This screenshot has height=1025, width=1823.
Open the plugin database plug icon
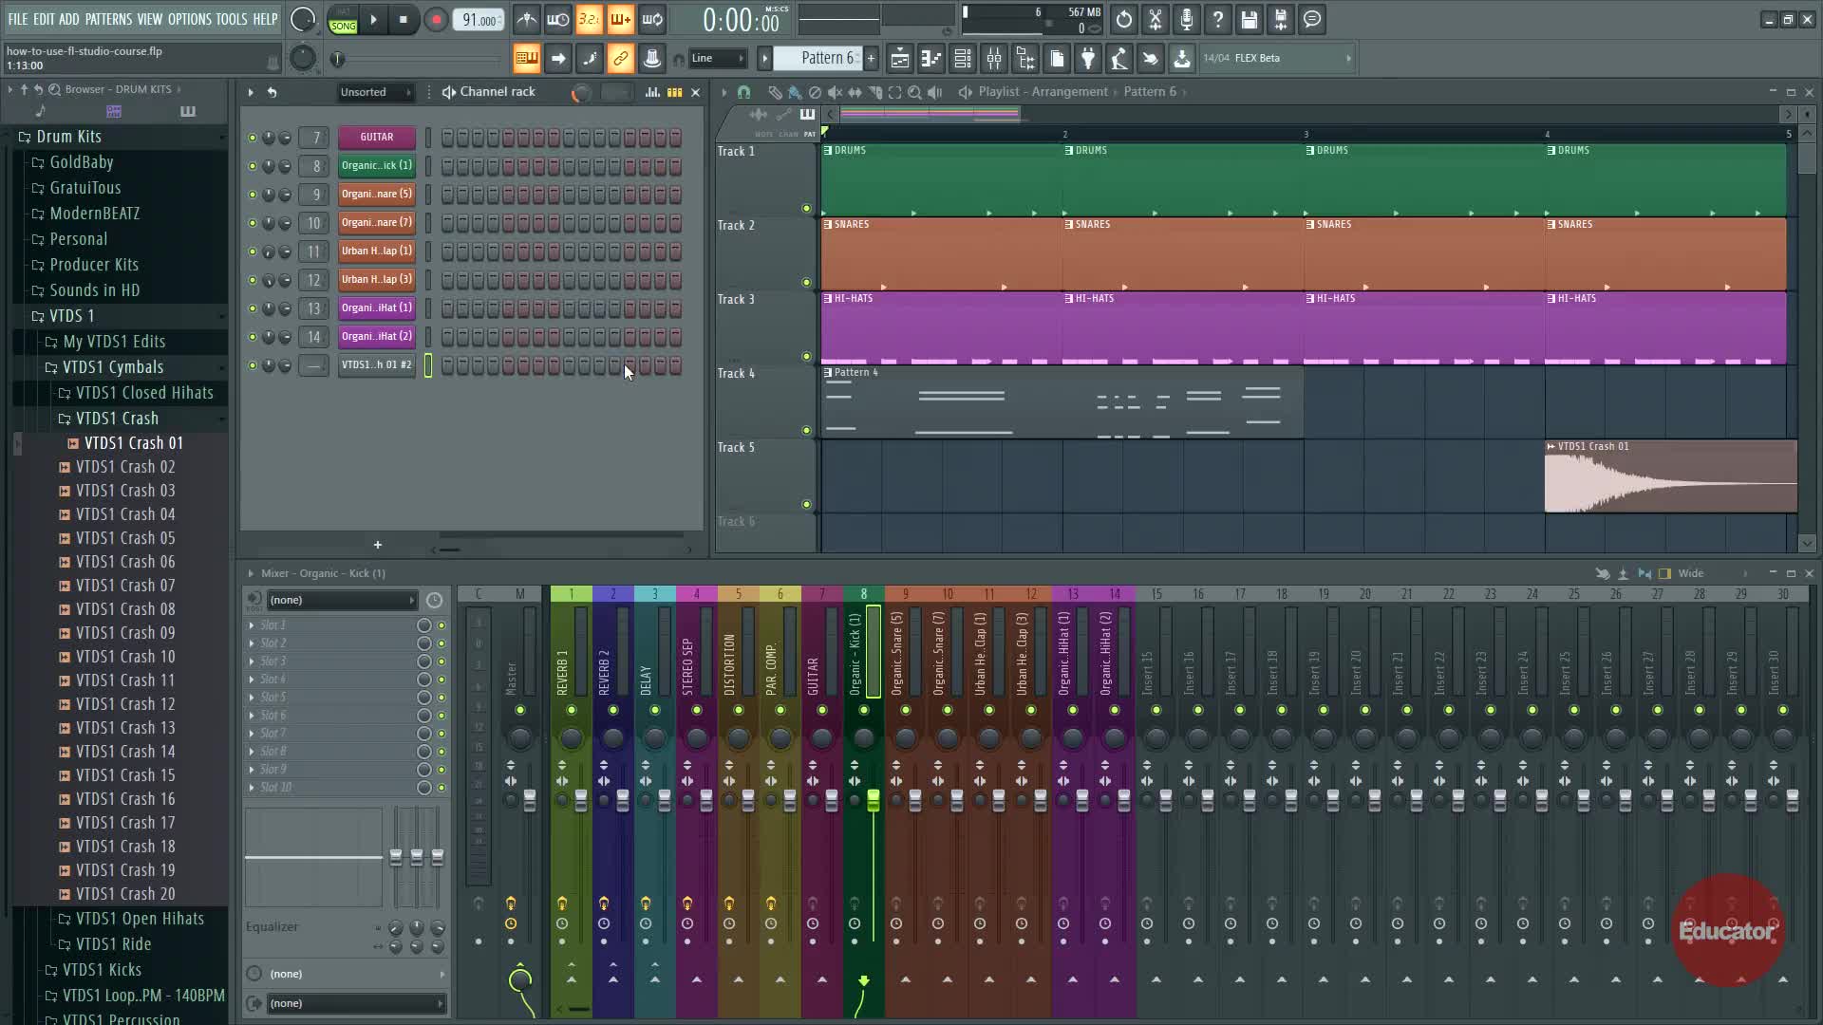point(1088,59)
